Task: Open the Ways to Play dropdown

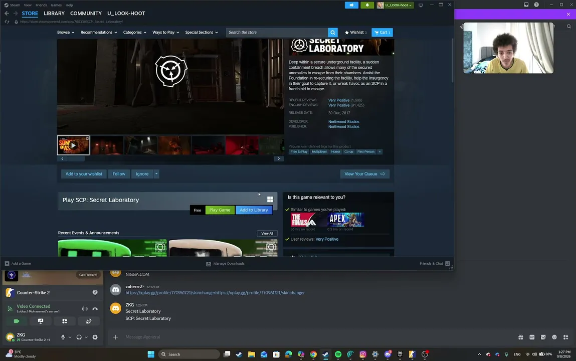Action: [165, 32]
